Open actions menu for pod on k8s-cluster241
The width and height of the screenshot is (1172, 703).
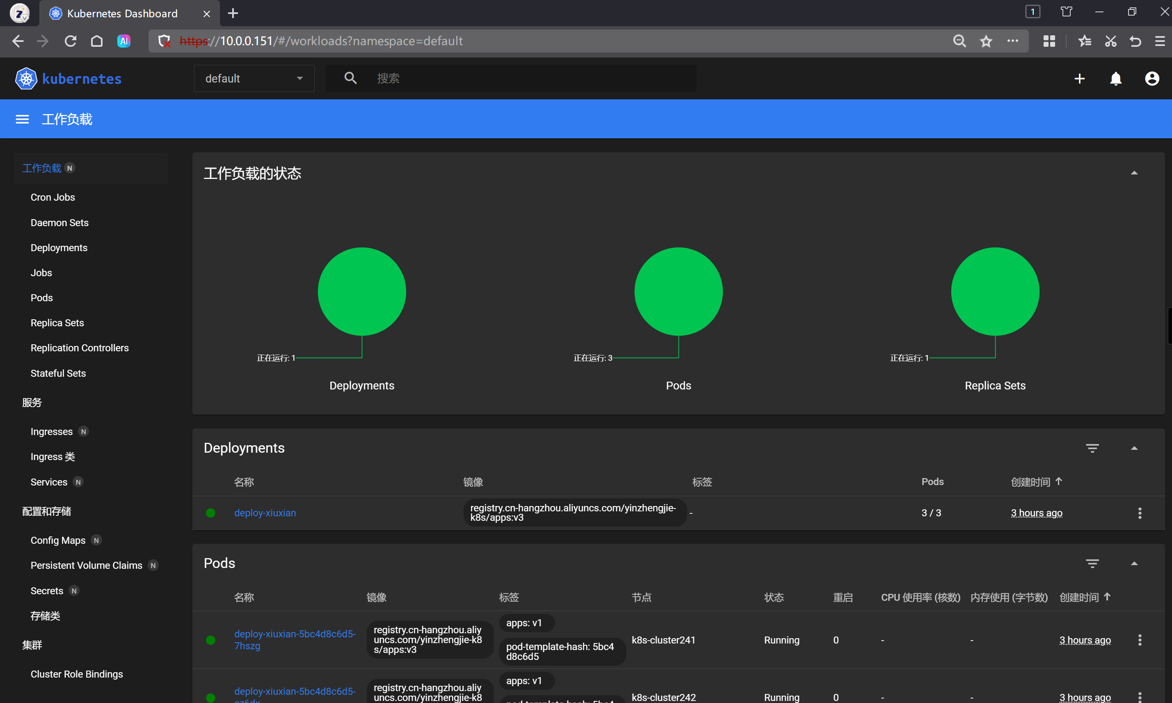coord(1139,640)
